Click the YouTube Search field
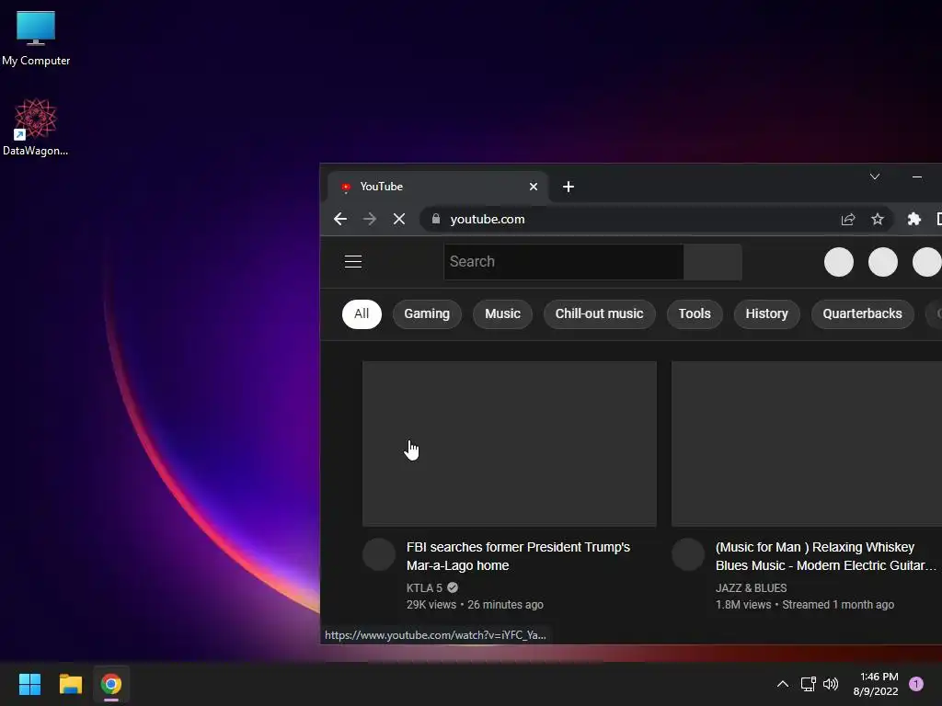Viewport: 942px width, 706px height. click(x=564, y=262)
